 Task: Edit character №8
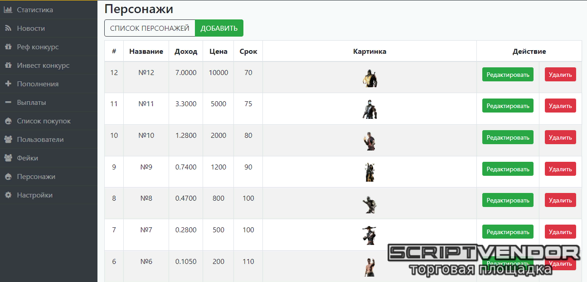click(x=508, y=200)
